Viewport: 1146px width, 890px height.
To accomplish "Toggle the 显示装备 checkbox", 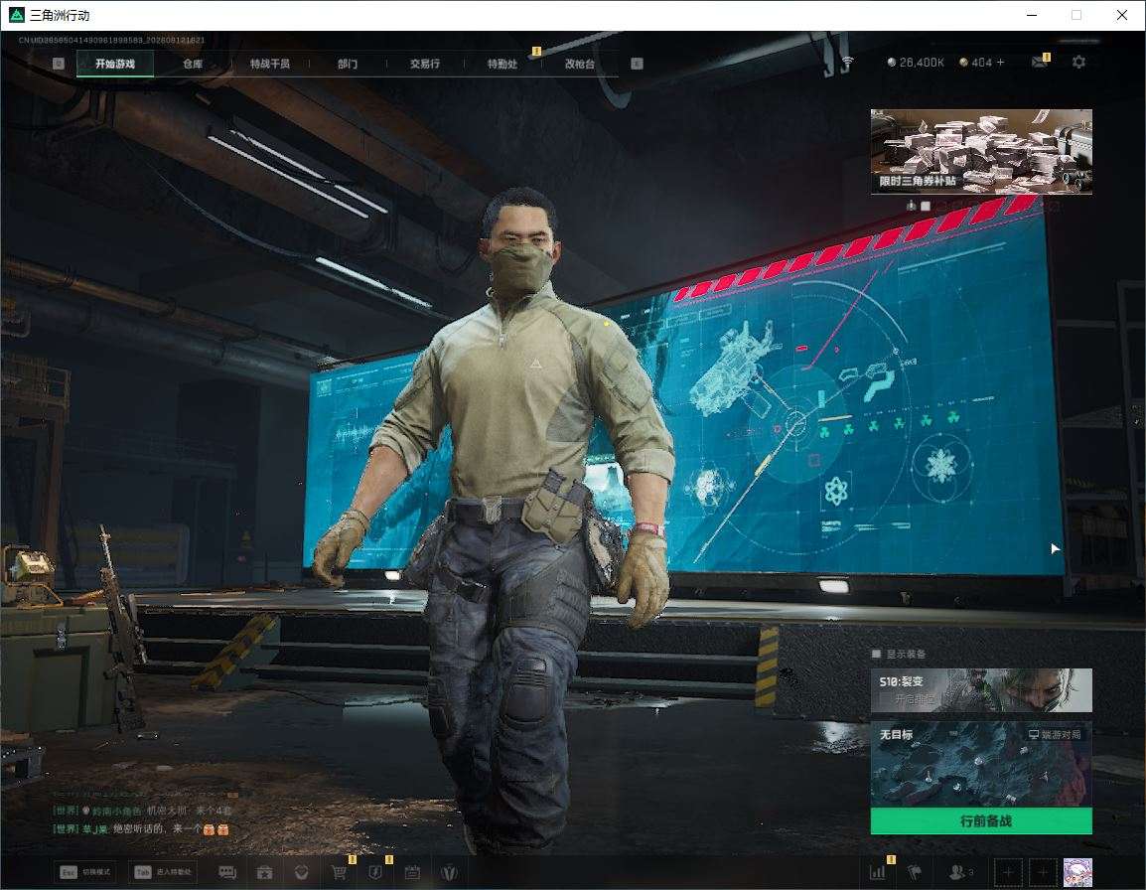I will pyautogui.click(x=876, y=654).
